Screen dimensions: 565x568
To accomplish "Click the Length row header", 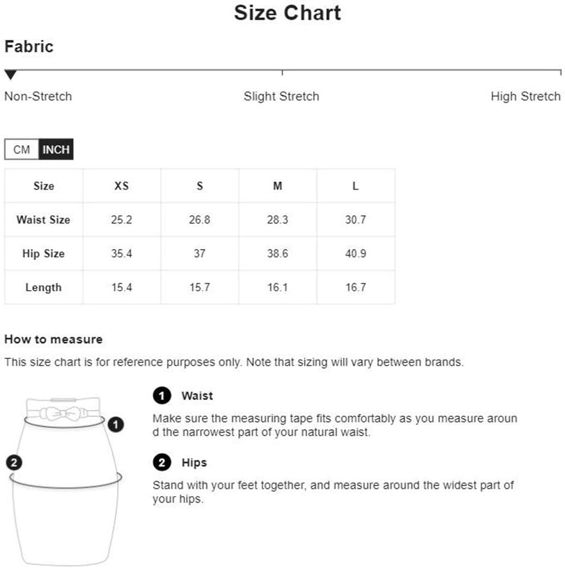I will tap(44, 287).
